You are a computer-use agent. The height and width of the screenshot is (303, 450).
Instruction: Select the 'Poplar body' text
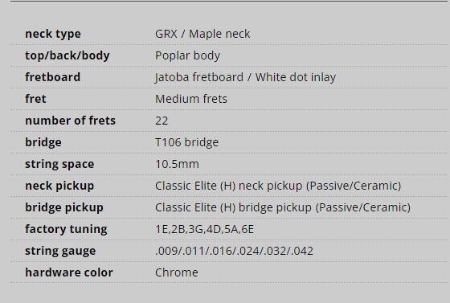(188, 55)
